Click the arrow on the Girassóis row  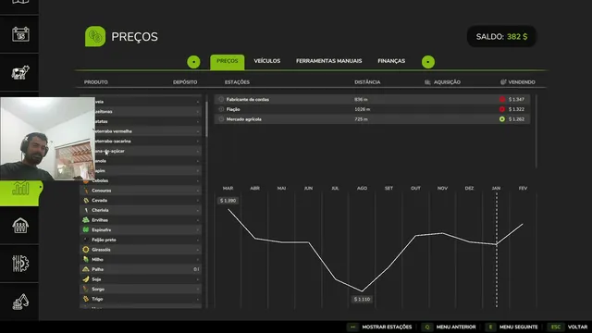pos(197,250)
